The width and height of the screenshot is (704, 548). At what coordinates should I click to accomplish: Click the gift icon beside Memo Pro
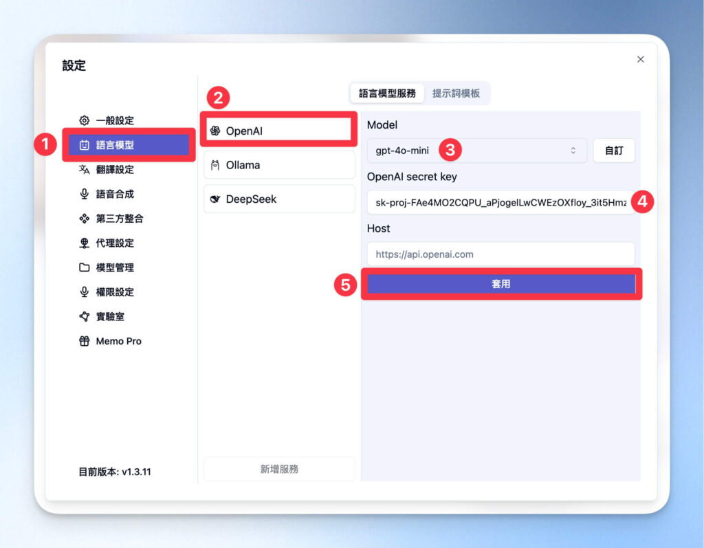pos(84,341)
